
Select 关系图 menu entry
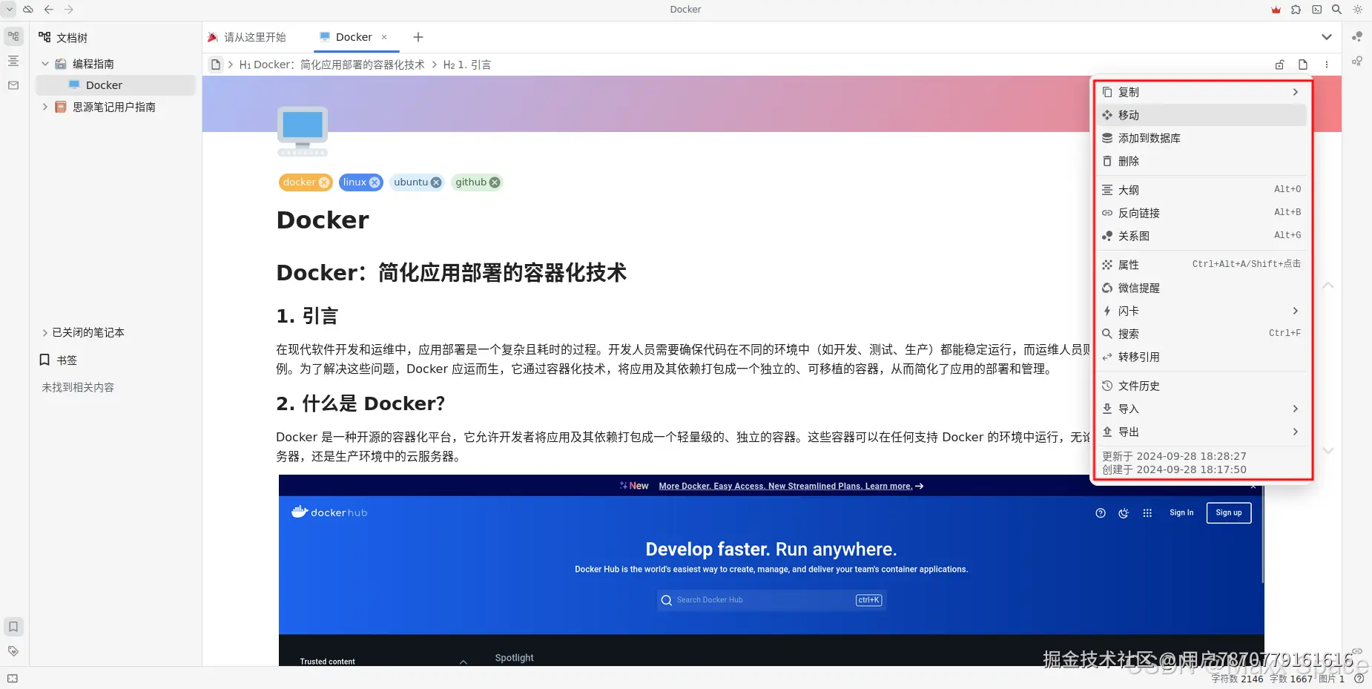click(x=1201, y=236)
